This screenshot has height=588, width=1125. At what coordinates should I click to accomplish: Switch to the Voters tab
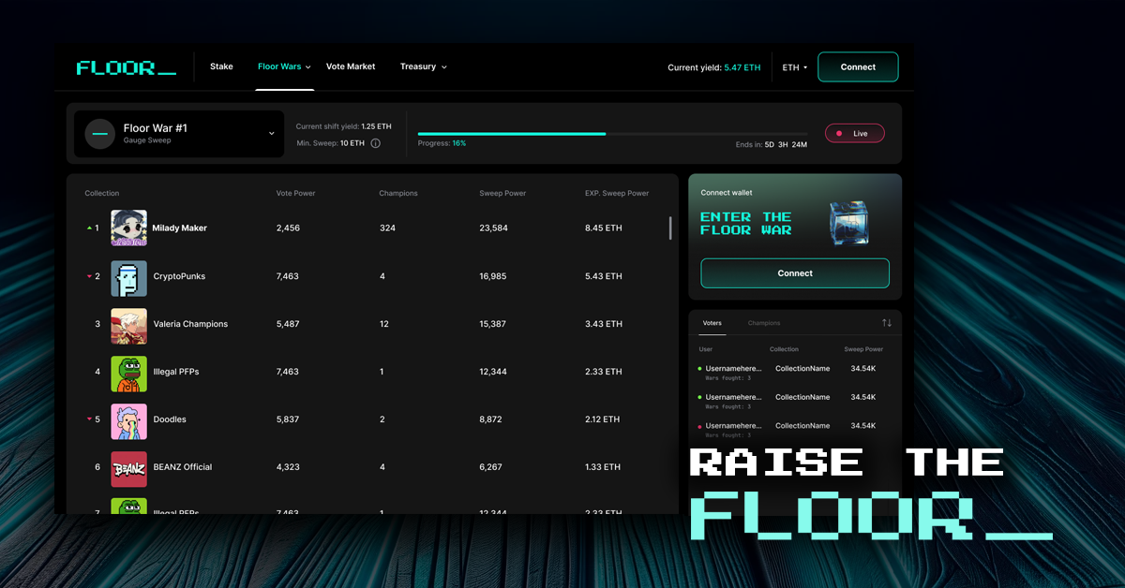pyautogui.click(x=712, y=323)
